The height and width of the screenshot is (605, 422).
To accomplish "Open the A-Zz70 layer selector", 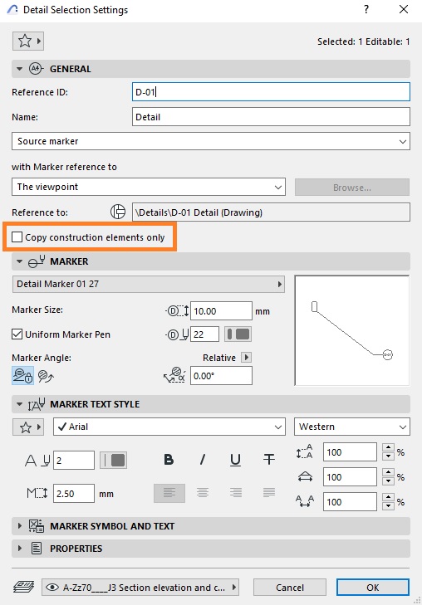I will [140, 588].
